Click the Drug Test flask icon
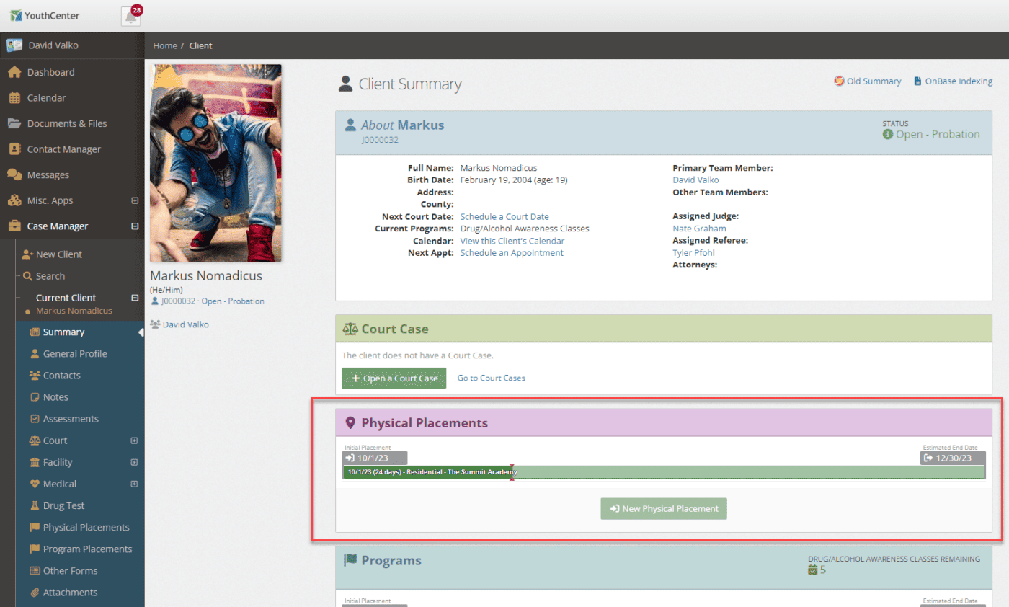 click(35, 505)
